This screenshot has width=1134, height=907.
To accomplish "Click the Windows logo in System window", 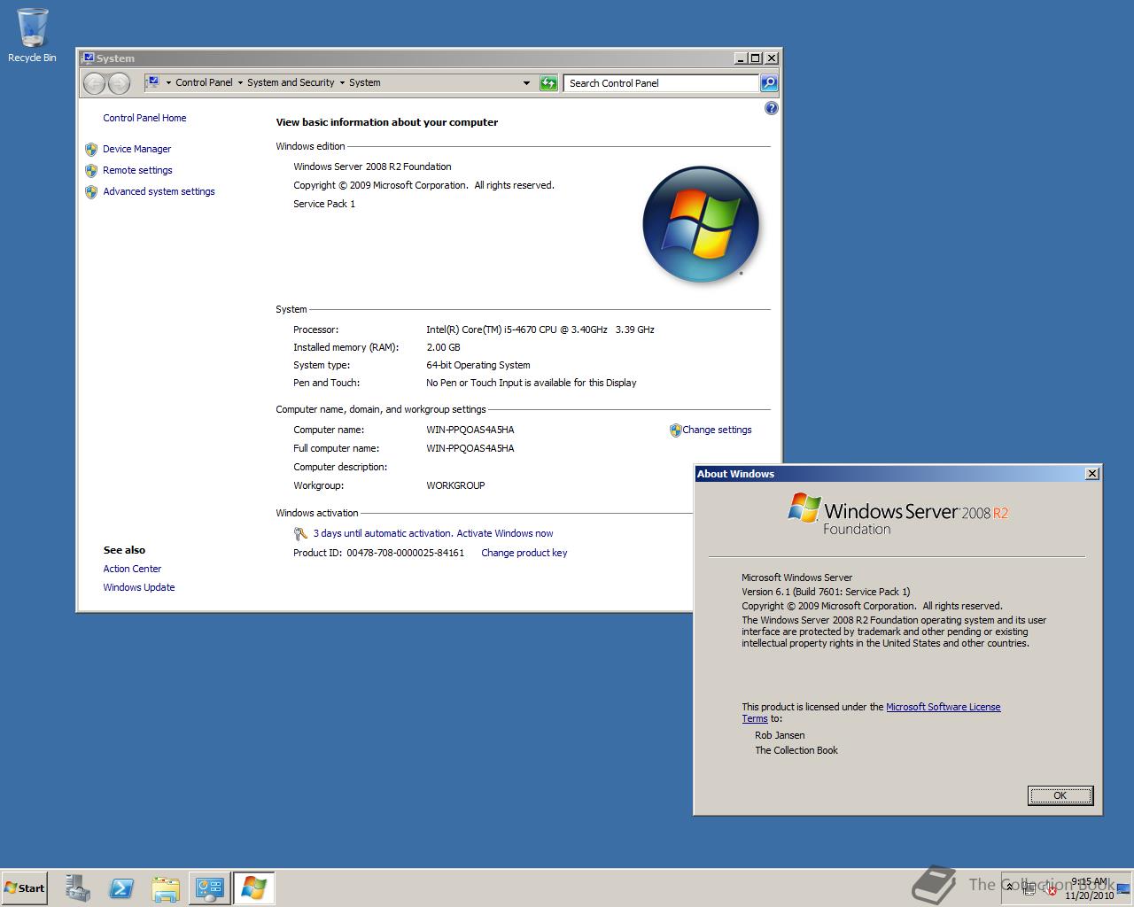I will [701, 224].
